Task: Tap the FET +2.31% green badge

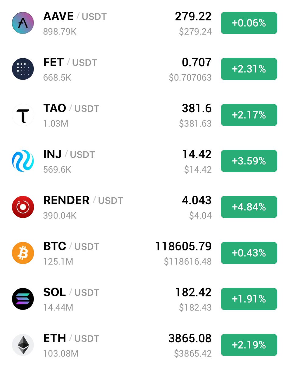Action: tap(249, 69)
